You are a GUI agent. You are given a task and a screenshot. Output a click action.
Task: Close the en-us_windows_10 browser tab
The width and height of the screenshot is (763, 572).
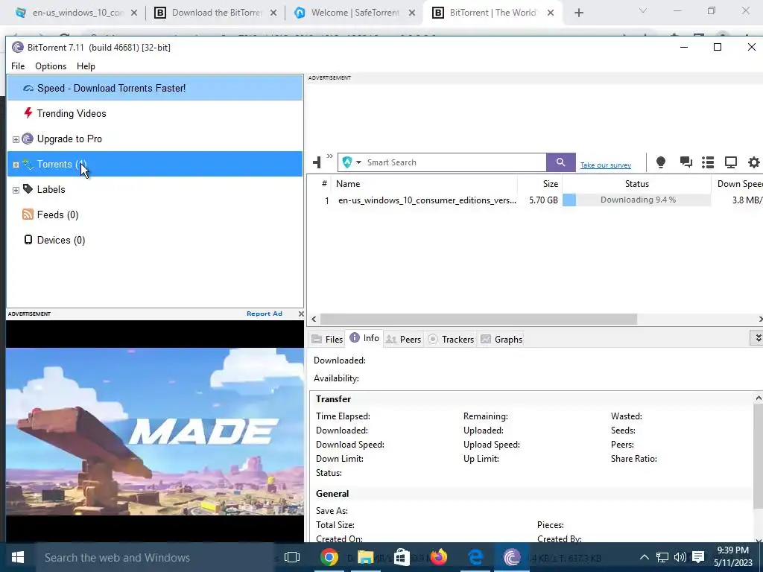point(134,13)
